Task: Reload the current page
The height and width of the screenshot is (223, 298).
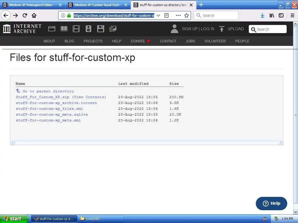Action: click(x=25, y=15)
